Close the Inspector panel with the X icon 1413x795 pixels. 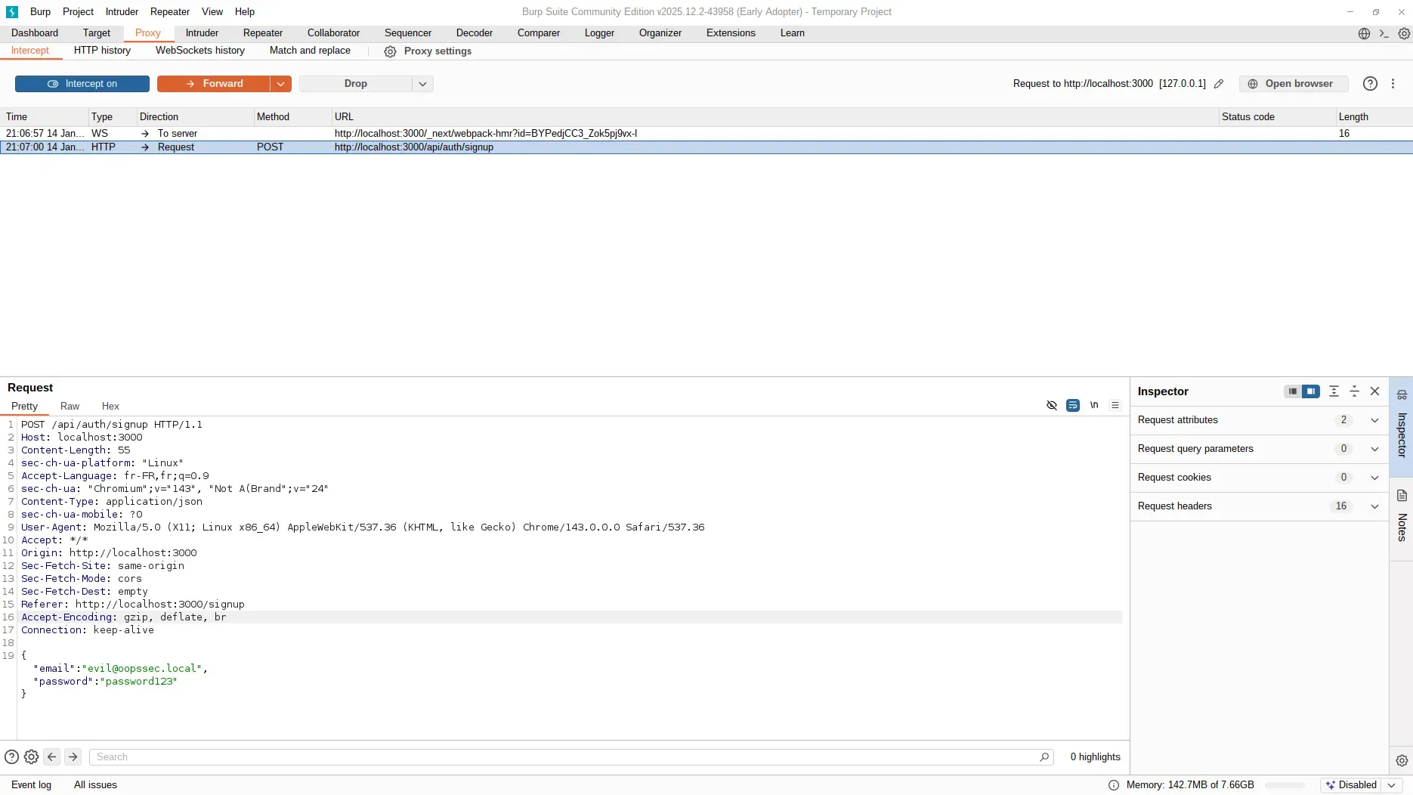click(x=1374, y=391)
